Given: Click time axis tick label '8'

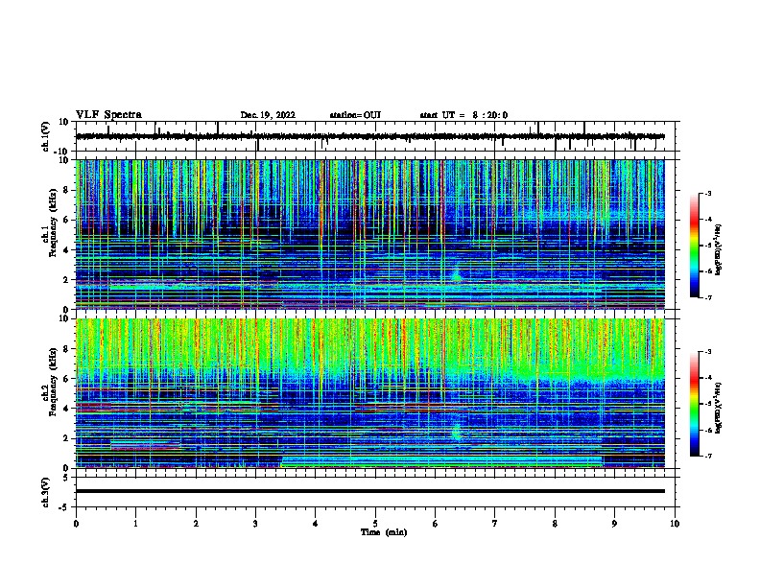Looking at the screenshot, I should (x=555, y=524).
